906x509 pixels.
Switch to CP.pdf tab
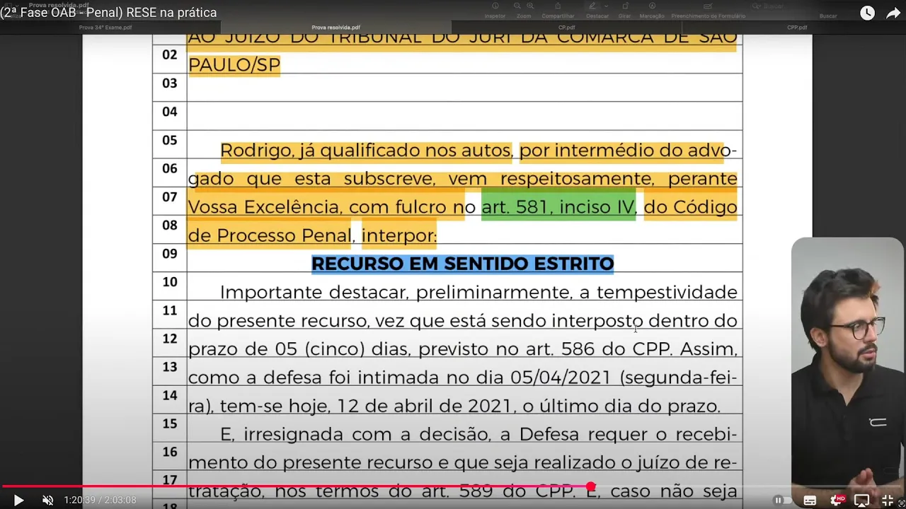(566, 28)
